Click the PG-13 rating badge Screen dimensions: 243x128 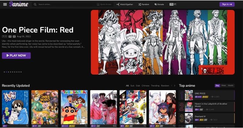(x=5, y=36)
